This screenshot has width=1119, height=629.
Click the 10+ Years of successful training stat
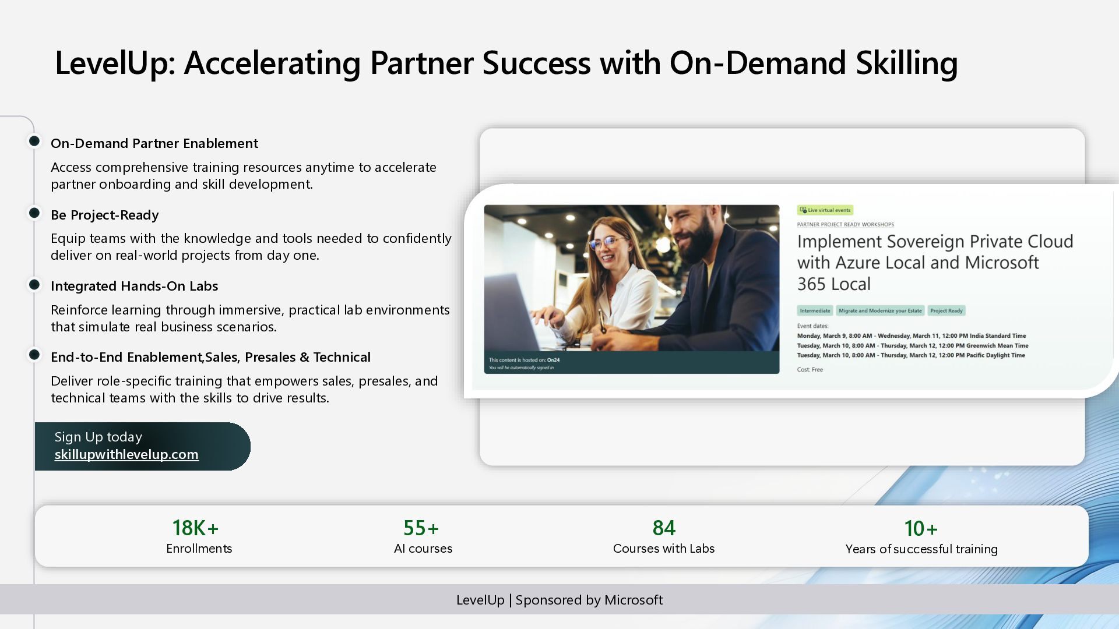pyautogui.click(x=921, y=537)
